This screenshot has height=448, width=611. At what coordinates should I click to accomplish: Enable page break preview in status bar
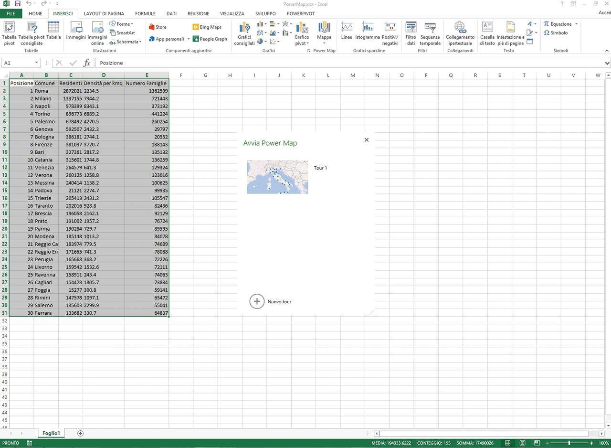click(x=537, y=443)
